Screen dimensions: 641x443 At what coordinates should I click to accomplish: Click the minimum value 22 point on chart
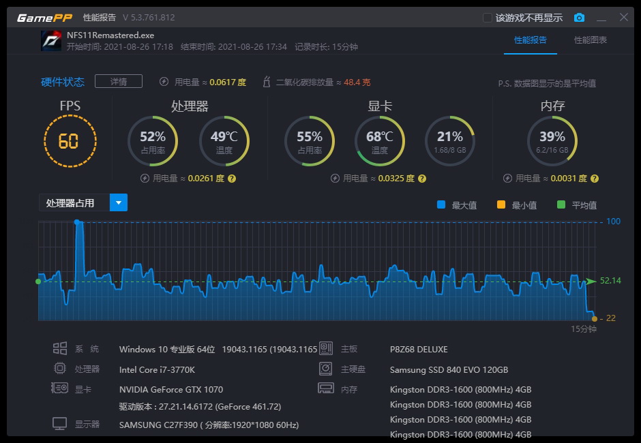pyautogui.click(x=595, y=319)
